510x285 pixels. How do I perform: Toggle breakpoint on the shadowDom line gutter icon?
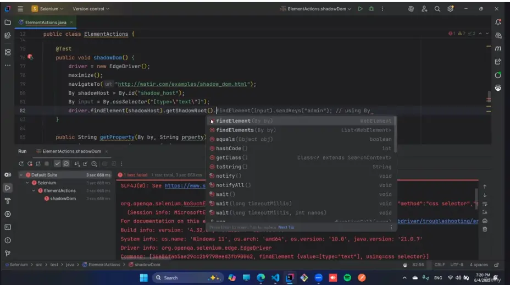pos(30,57)
